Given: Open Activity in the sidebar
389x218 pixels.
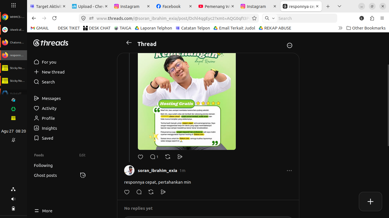Looking at the screenshot, I should click(45, 108).
